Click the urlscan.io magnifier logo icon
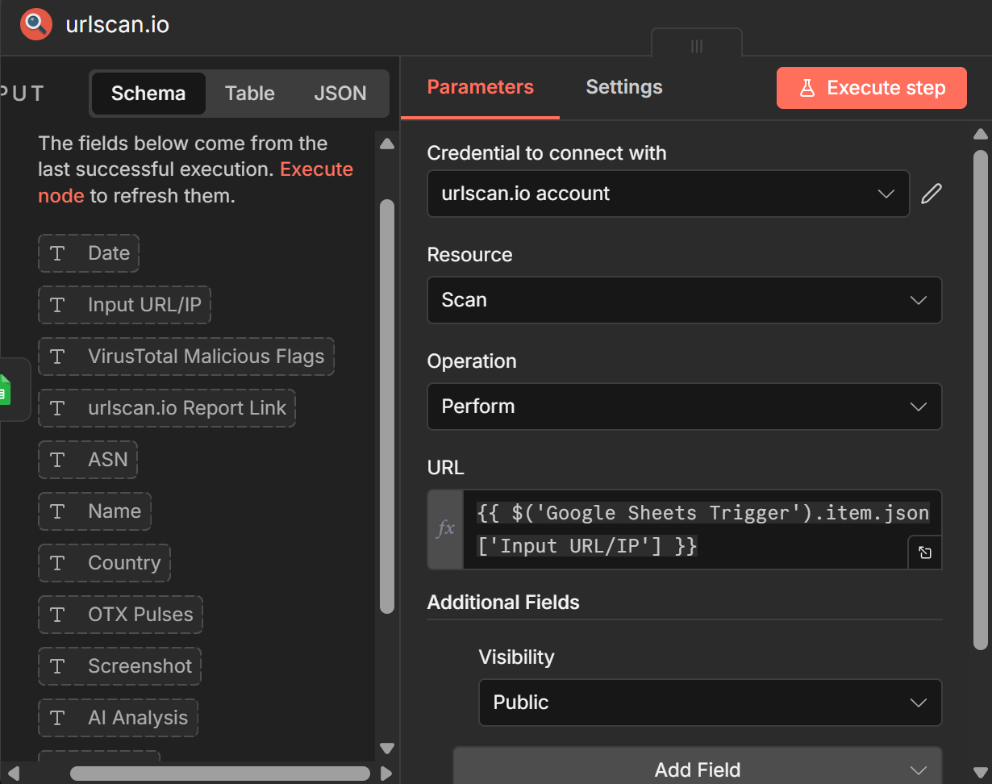The image size is (992, 784). tap(36, 24)
